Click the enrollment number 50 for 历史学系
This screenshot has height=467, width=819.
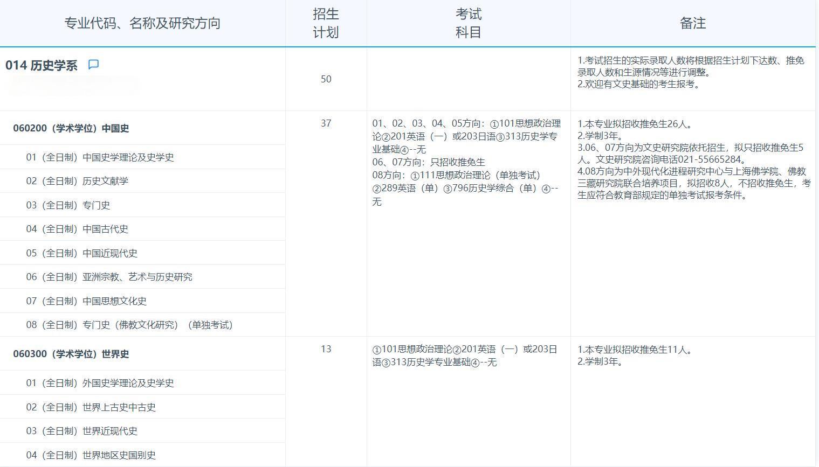[x=326, y=79]
